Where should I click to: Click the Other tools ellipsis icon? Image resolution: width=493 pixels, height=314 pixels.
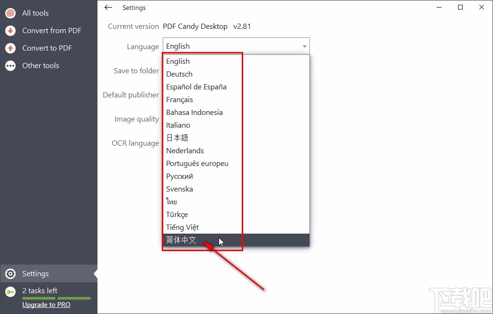click(10, 66)
